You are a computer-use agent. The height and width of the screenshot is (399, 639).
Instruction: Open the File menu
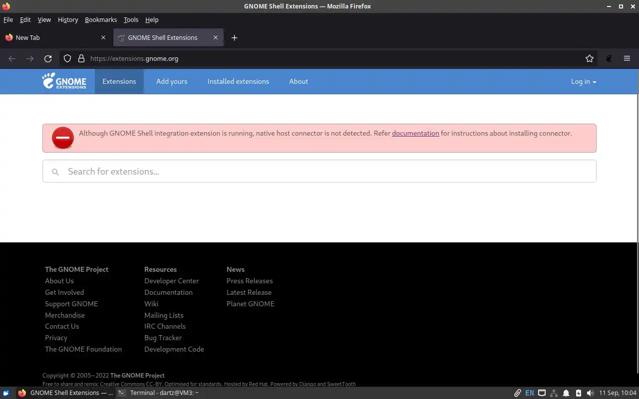(8, 19)
